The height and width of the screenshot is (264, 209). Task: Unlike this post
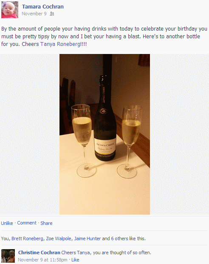(7, 223)
